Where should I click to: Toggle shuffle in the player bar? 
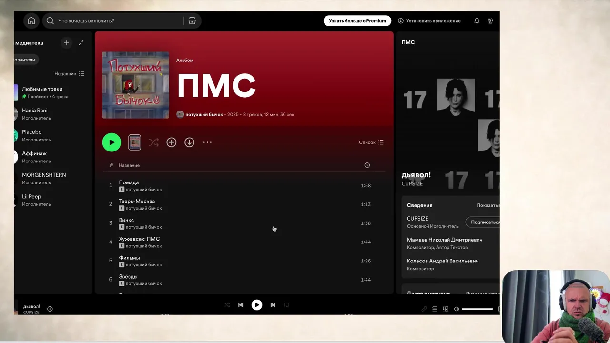(227, 305)
